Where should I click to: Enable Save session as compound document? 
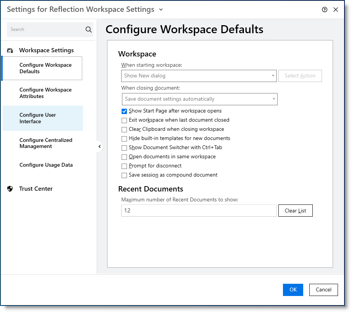pyautogui.click(x=124, y=175)
